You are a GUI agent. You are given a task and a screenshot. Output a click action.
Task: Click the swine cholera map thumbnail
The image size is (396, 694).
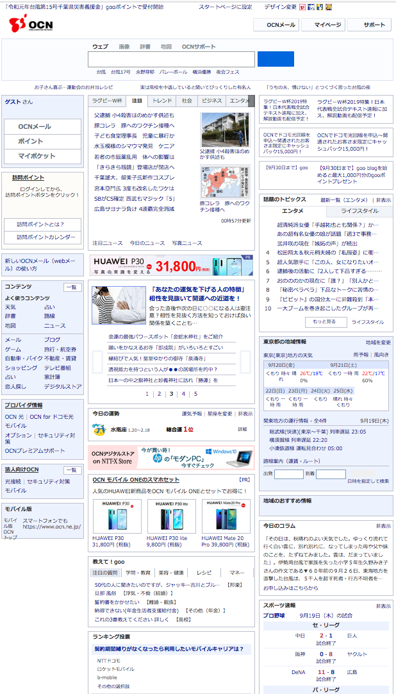225,182
